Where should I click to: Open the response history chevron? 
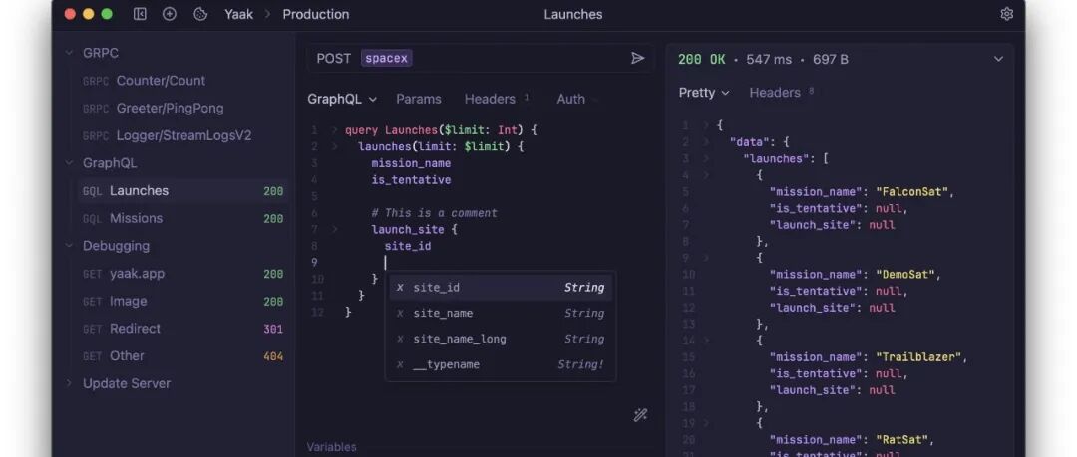pos(998,59)
